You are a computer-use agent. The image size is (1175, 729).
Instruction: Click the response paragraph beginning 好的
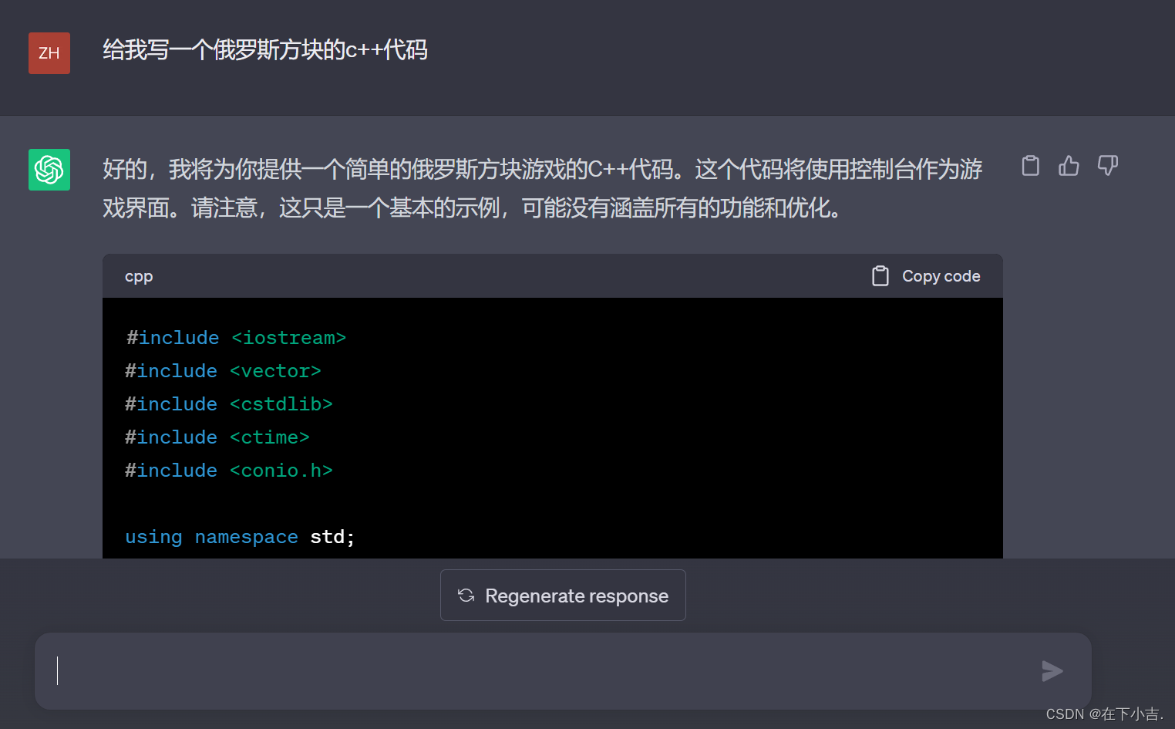[543, 188]
